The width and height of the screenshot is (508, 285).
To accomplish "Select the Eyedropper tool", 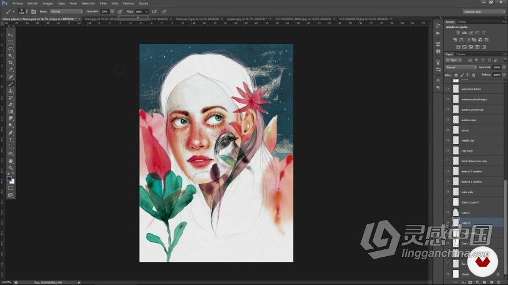I will point(11,70).
